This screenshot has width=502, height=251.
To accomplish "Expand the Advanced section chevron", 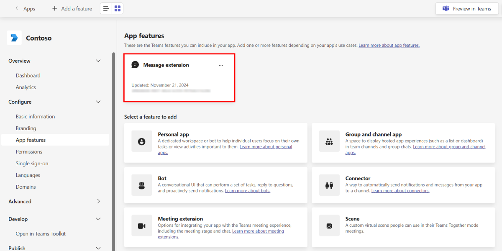I will pos(98,202).
